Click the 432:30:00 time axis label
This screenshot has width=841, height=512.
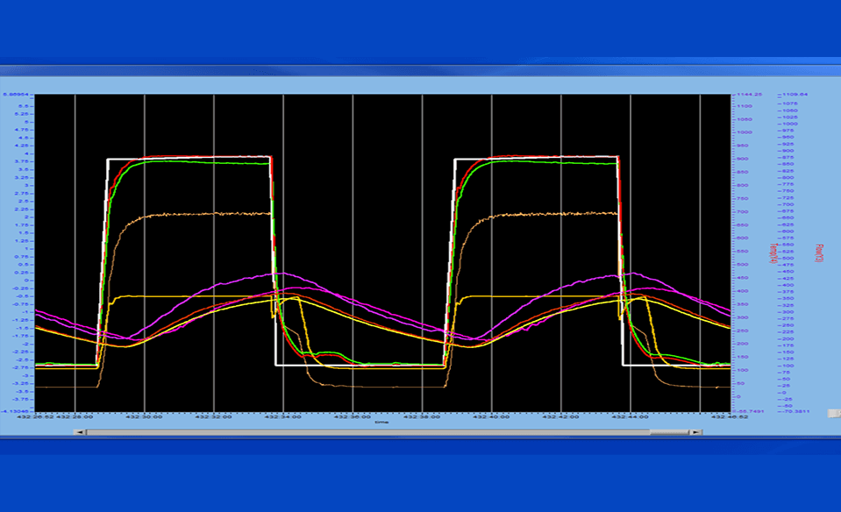145,416
